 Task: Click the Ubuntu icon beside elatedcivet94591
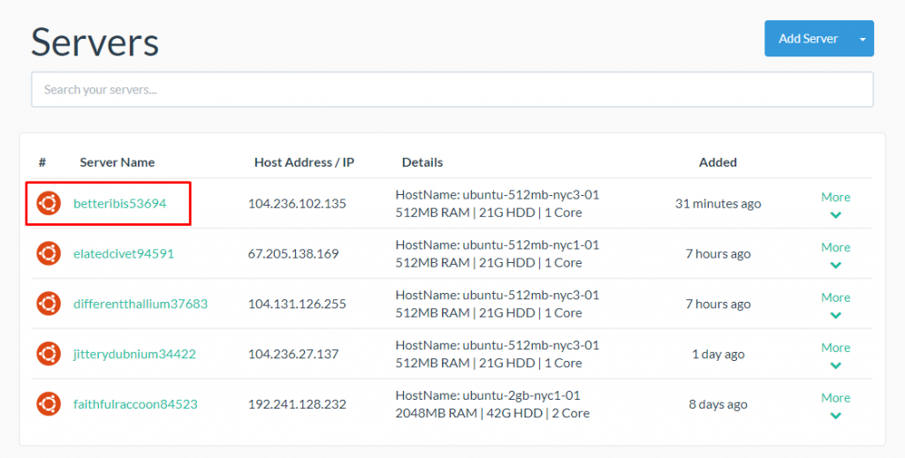[x=49, y=253]
